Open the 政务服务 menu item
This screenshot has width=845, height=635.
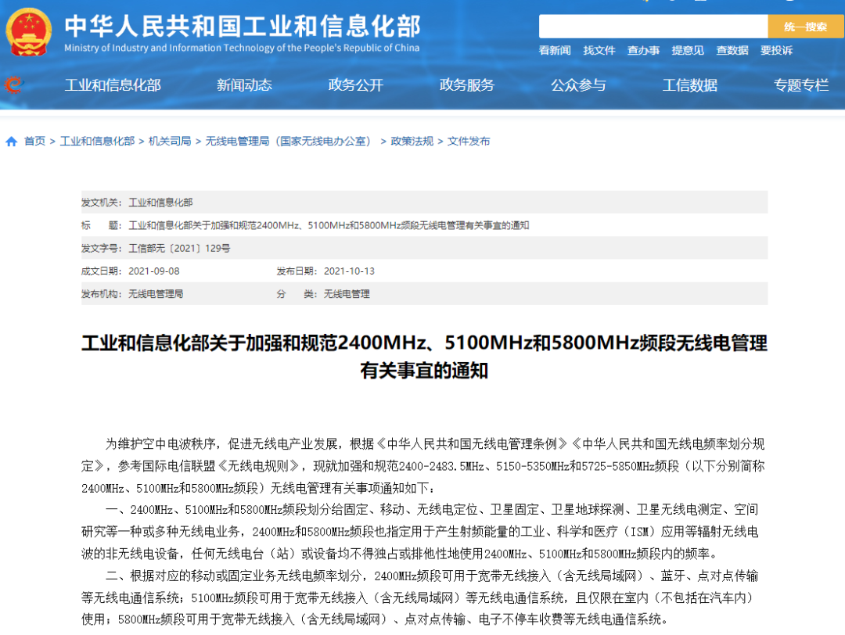466,85
